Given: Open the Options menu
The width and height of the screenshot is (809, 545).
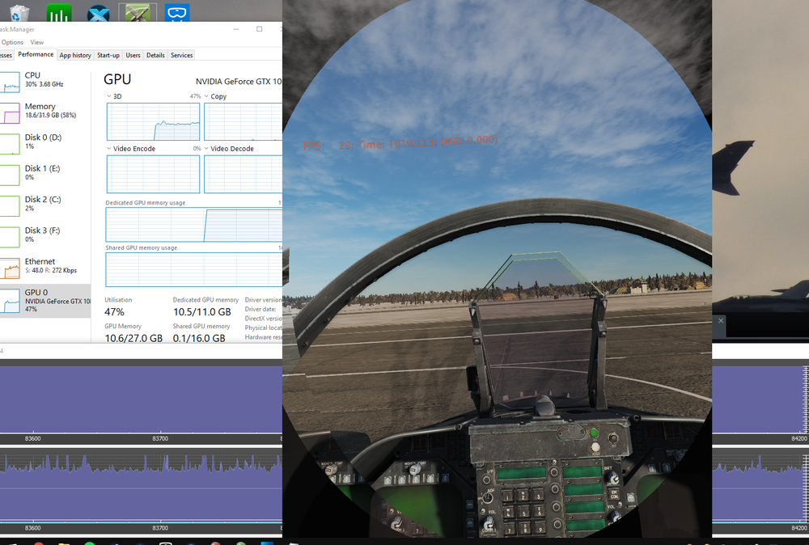Looking at the screenshot, I should click(12, 42).
